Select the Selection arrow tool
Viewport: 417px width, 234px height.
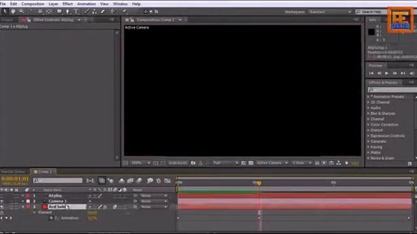(x=5, y=12)
